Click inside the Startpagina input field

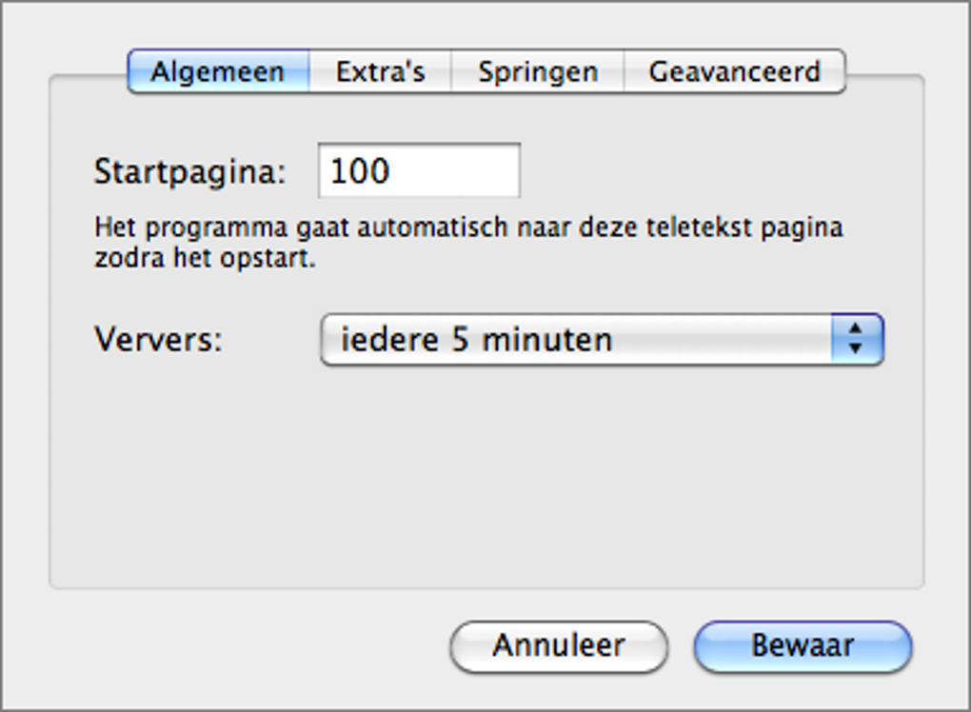pyautogui.click(x=417, y=171)
